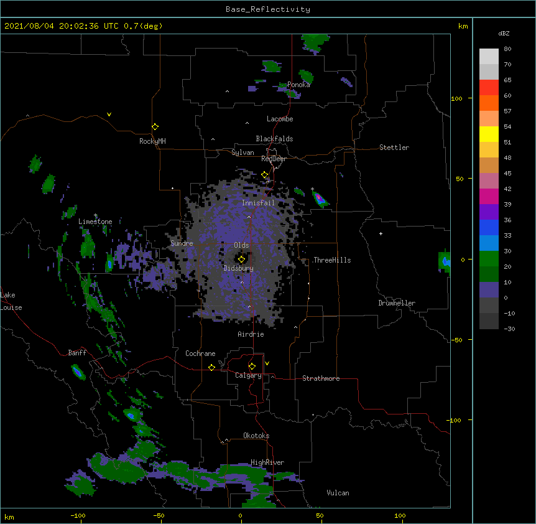
Task: Click the Didsbury town label
Action: (x=239, y=268)
